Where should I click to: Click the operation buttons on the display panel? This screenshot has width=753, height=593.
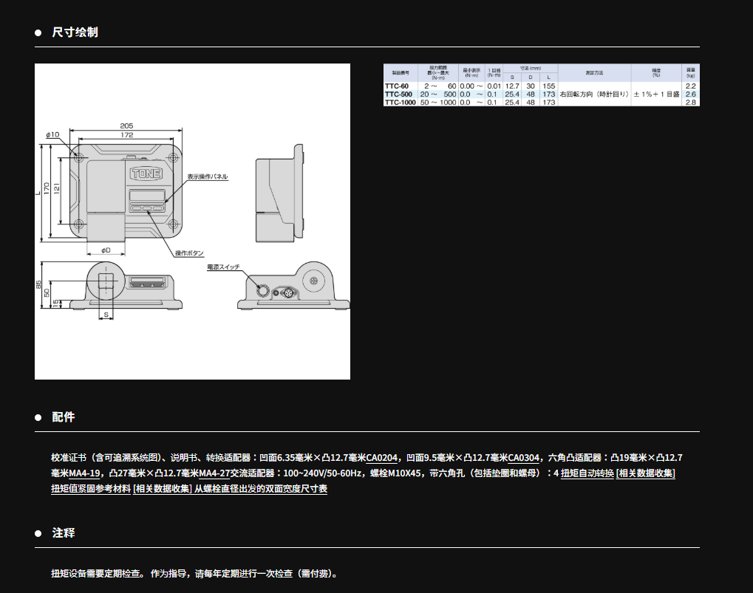coord(150,209)
